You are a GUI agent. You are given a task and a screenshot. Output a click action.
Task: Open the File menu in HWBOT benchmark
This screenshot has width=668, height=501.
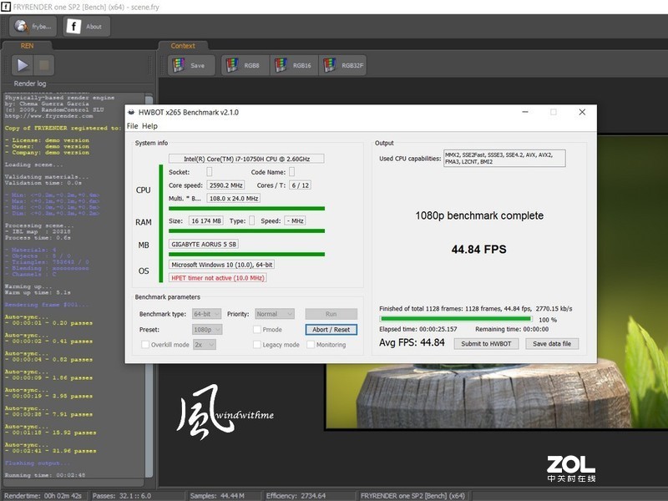point(134,125)
